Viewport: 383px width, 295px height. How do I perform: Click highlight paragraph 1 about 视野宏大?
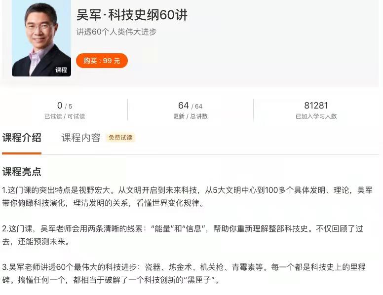coord(188,196)
